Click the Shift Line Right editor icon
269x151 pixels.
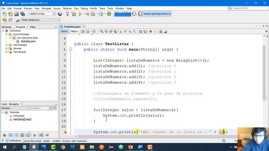coord(145,31)
